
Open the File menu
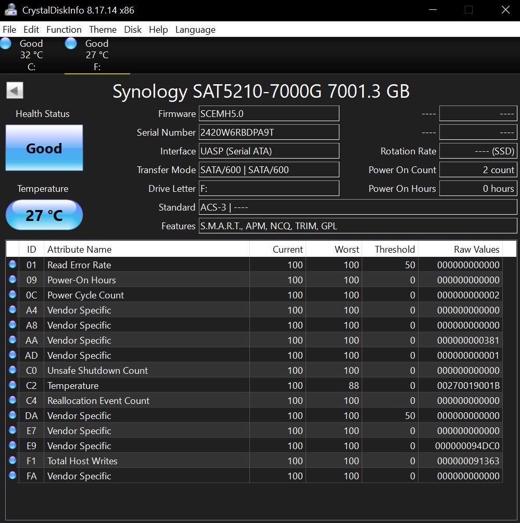coord(9,29)
